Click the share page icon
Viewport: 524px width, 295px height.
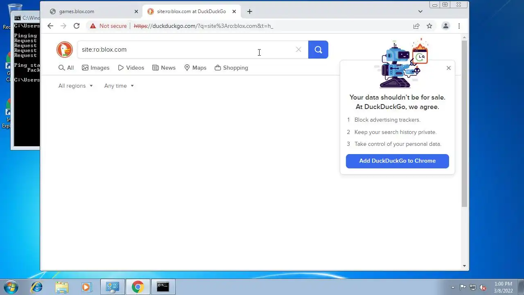(x=416, y=26)
